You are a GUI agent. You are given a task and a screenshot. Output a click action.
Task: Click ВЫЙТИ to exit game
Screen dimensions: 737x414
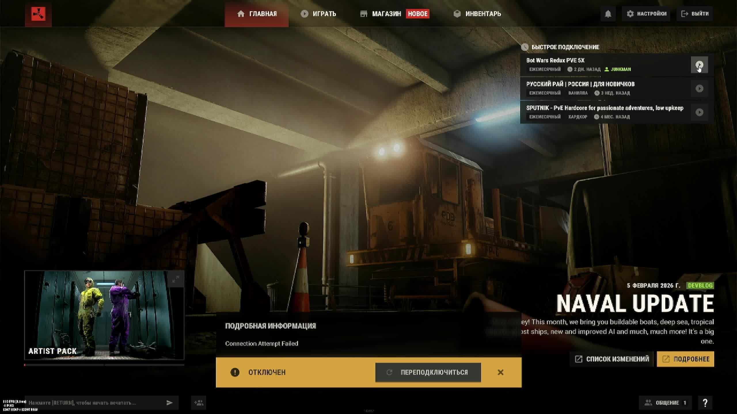pos(695,14)
